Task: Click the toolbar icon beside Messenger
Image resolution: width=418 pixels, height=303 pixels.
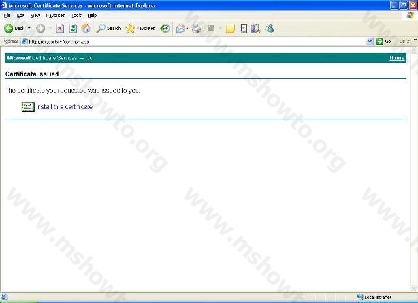Action: (255, 28)
